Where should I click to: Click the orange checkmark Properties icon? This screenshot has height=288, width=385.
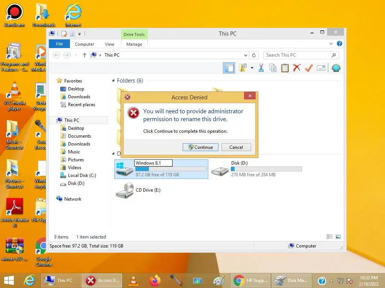pyautogui.click(x=309, y=68)
